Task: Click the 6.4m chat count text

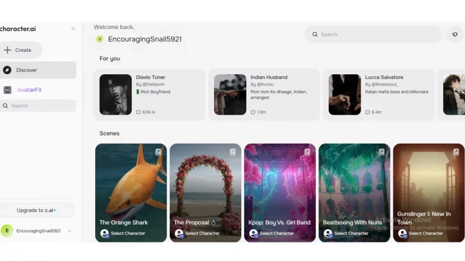Action: (x=376, y=112)
